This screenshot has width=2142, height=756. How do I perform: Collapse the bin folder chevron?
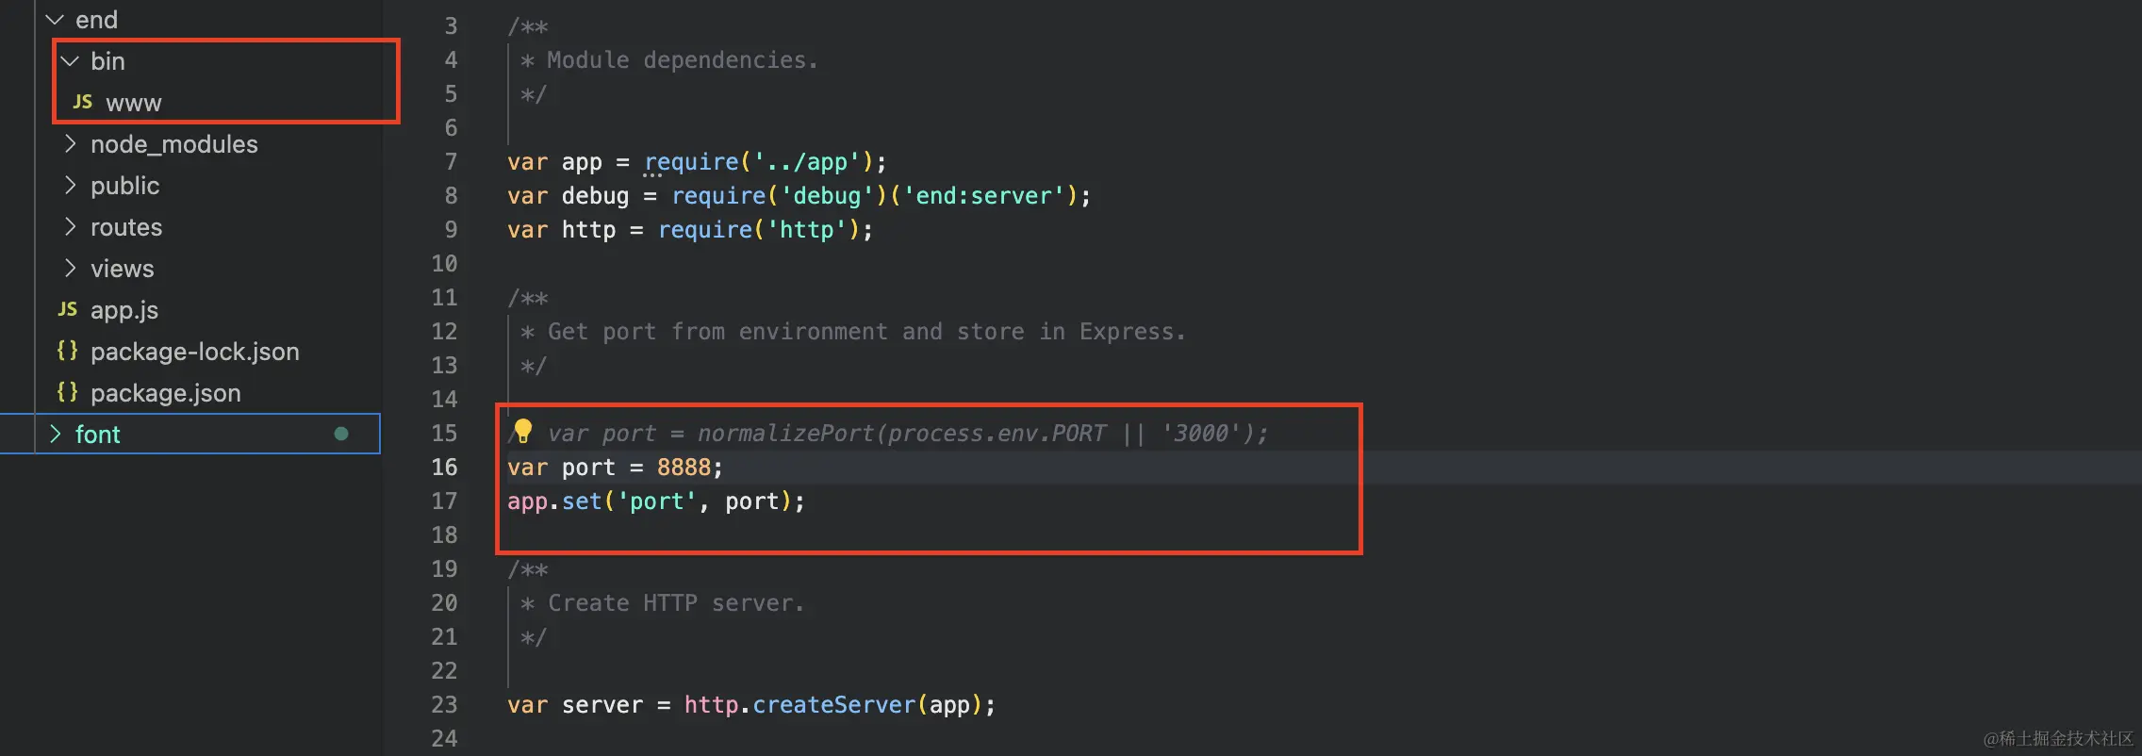[70, 61]
